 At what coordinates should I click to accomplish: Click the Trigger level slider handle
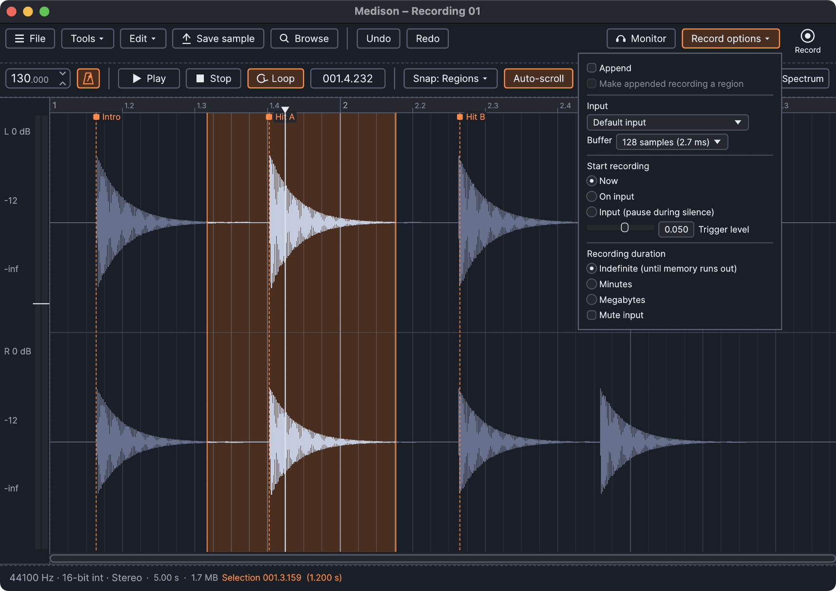[x=625, y=228]
